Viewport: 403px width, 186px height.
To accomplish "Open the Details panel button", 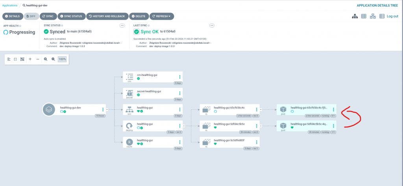I will click(x=12, y=16).
